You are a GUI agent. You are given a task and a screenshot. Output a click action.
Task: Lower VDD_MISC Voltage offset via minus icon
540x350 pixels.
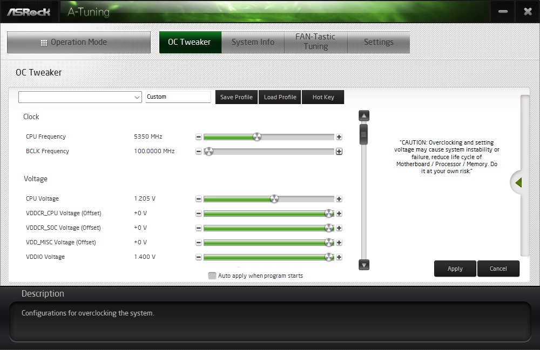coord(198,242)
